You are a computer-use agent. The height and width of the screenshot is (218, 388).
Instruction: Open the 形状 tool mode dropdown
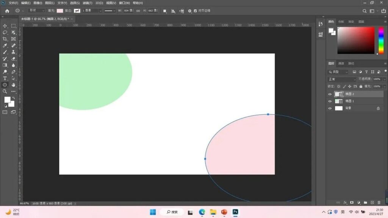point(37,11)
